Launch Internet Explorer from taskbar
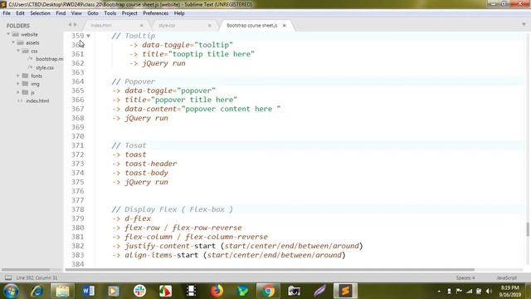531x299 pixels. coord(37,291)
